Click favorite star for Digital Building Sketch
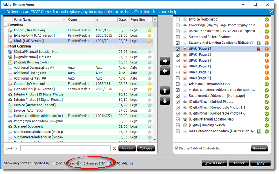Viewport: 279px width, 174px height. [150, 62]
